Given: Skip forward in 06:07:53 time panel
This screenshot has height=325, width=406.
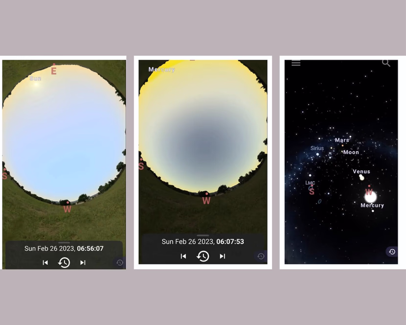Looking at the screenshot, I should 222,256.
